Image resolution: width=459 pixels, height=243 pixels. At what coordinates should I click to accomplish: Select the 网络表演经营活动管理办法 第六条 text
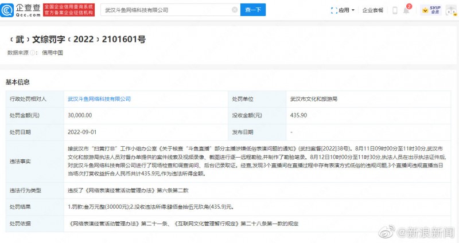(x=128, y=191)
